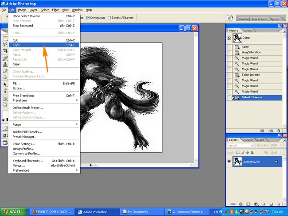This screenshot has width=288, height=216.
Task: Click the document status bar arrow
Action: (91, 165)
